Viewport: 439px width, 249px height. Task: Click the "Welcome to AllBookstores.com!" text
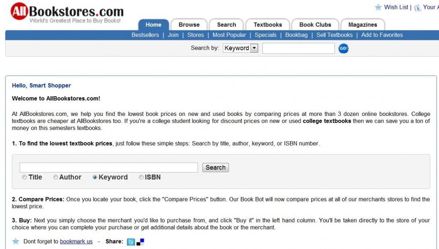[56, 98]
